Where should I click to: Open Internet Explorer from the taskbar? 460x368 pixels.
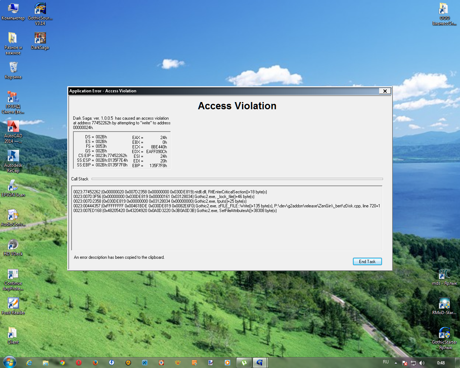[x=29, y=363]
